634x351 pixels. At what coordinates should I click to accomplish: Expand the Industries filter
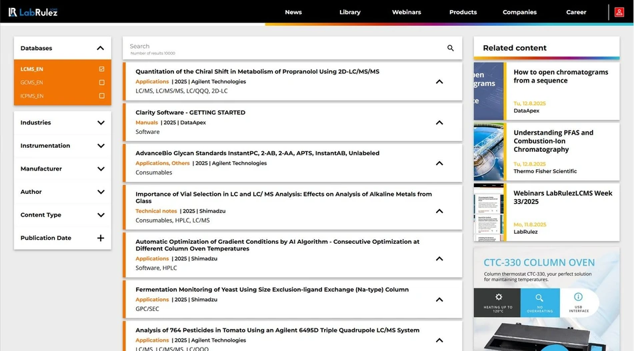click(101, 123)
